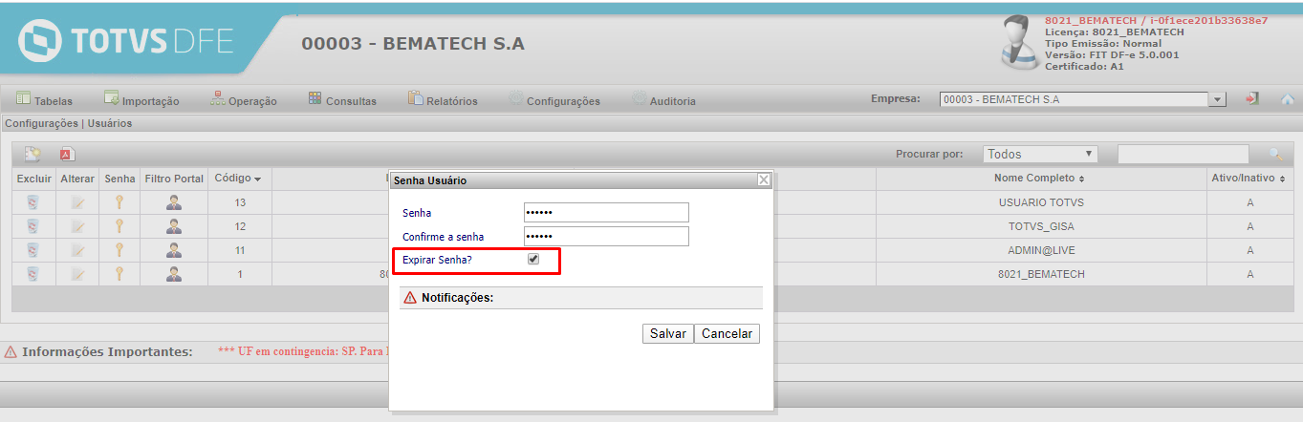Open Filtro Portal for user 12
The width and height of the screenshot is (1303, 422).
click(x=174, y=226)
